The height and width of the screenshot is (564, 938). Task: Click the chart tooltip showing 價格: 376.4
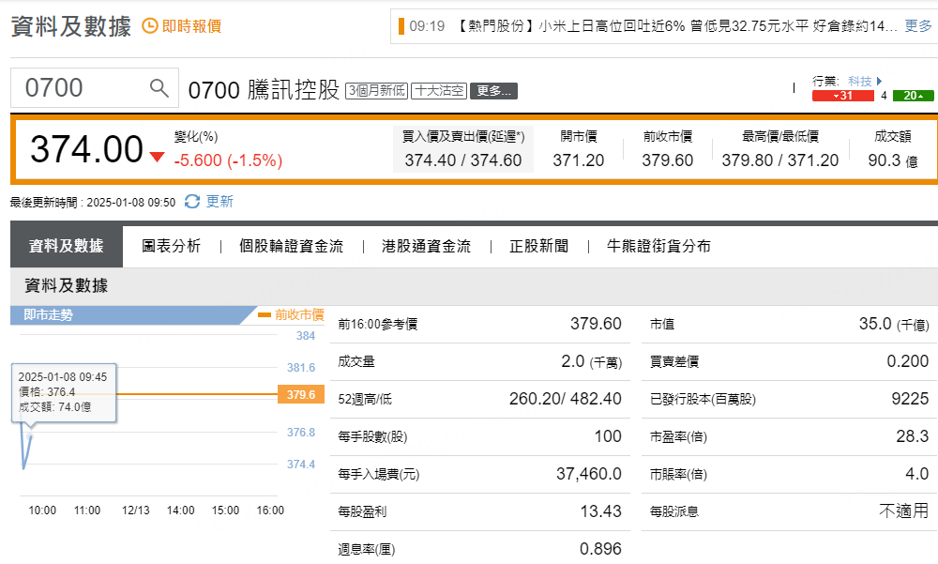[64, 392]
